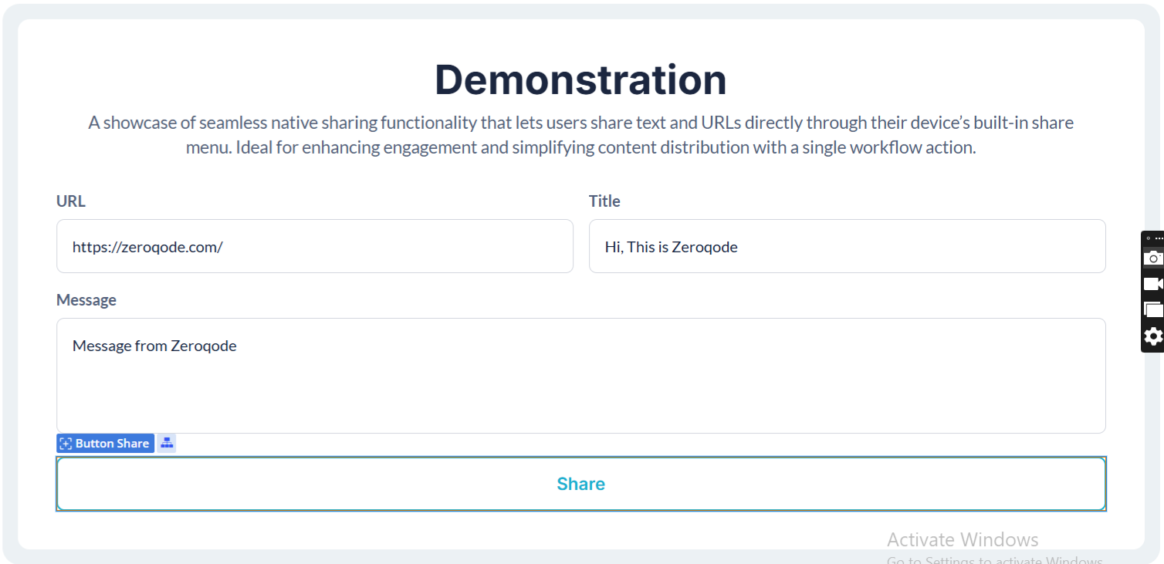
Task: Click the screenshot camera icon
Action: [x=1153, y=258]
